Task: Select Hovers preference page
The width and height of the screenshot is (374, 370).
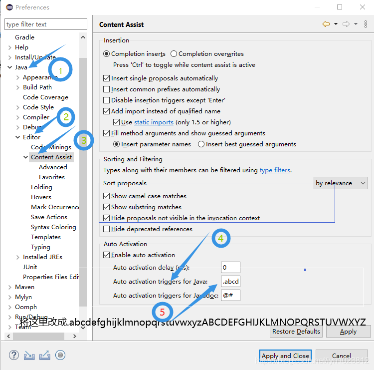Action: (x=41, y=197)
